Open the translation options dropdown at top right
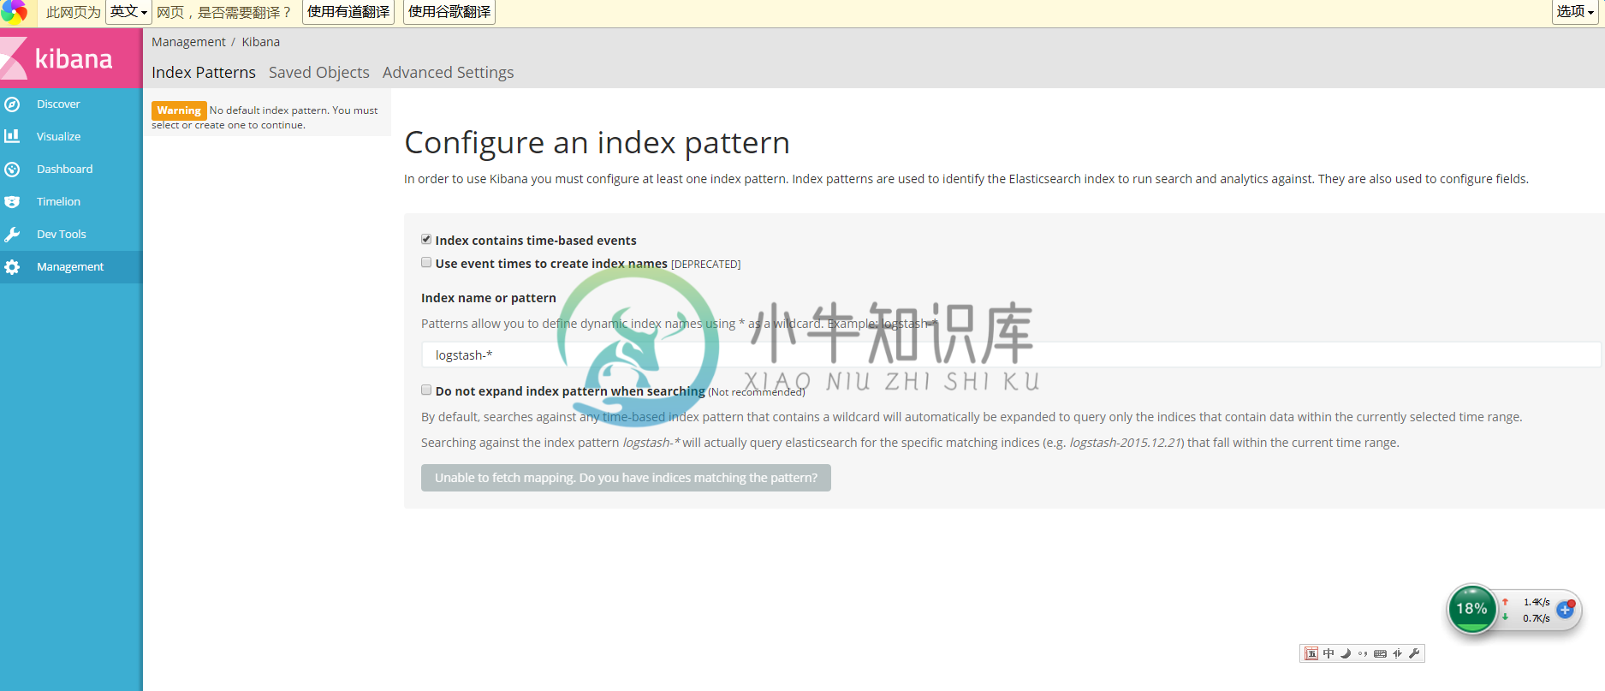 pos(1575,12)
